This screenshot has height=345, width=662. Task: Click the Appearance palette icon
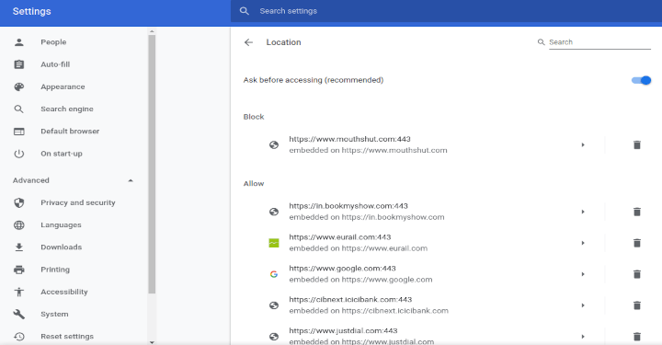pos(19,86)
